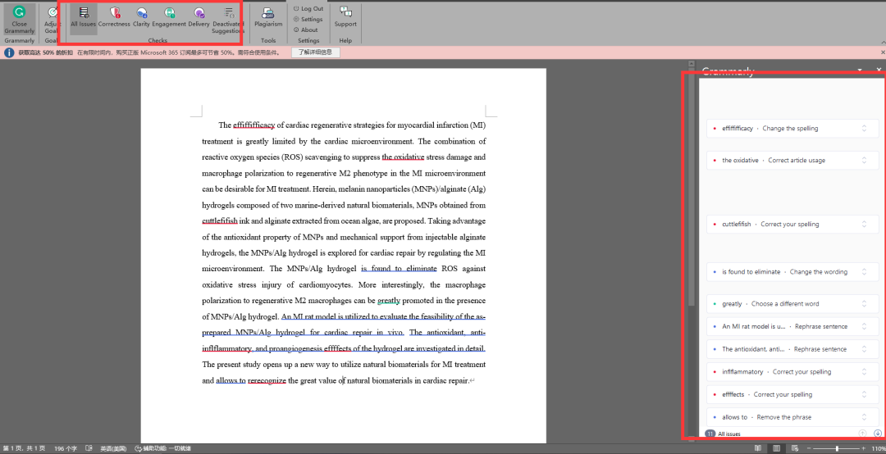Open the 'allows to' remove phrase card
The height and width of the screenshot is (454, 886).
(792, 417)
